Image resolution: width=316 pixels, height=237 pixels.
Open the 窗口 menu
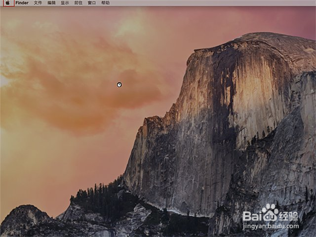(92, 3)
